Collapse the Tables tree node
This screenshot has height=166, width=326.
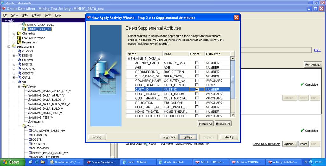point(19,126)
